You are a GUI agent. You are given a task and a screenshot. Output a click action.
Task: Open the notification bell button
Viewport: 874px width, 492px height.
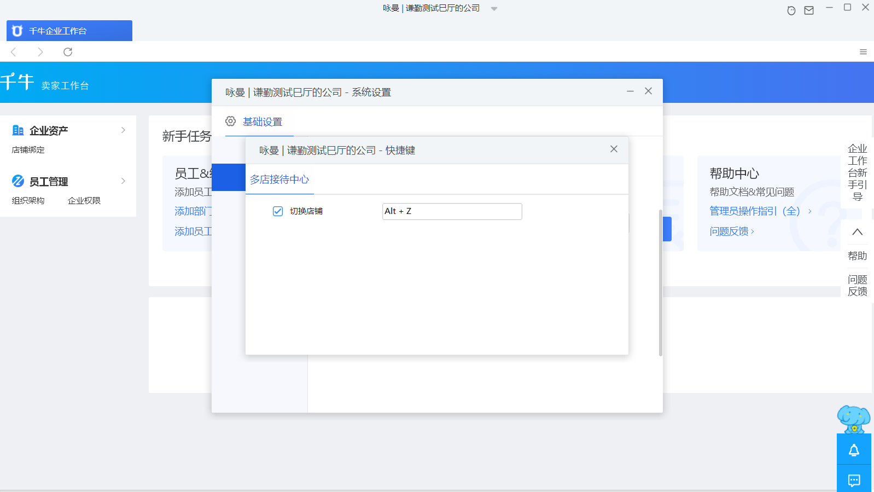tap(854, 449)
